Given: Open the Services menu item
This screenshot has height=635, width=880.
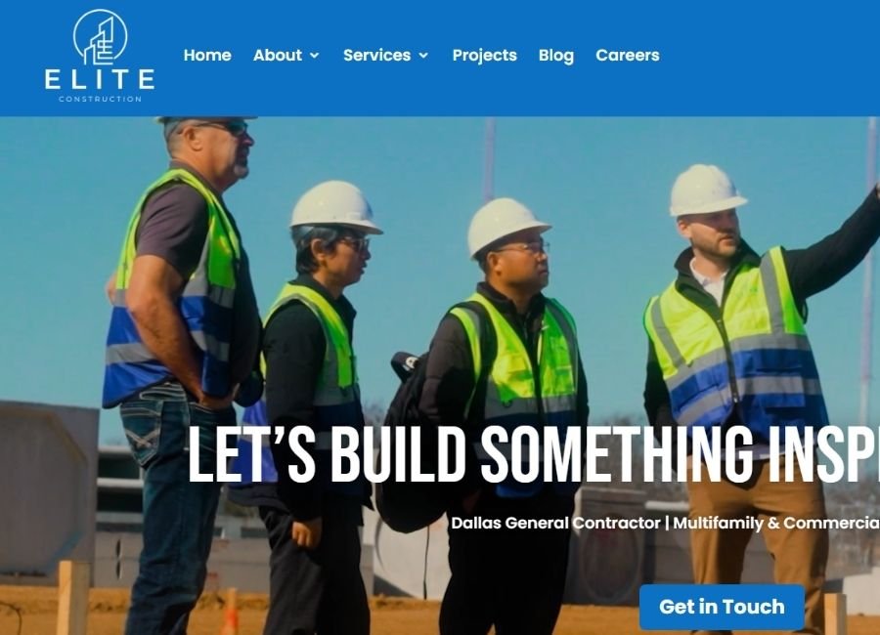Looking at the screenshot, I should point(377,55).
